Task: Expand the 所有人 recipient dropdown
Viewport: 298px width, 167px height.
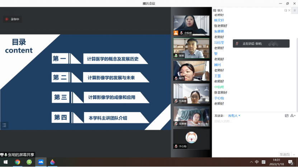Action: click(x=234, y=116)
